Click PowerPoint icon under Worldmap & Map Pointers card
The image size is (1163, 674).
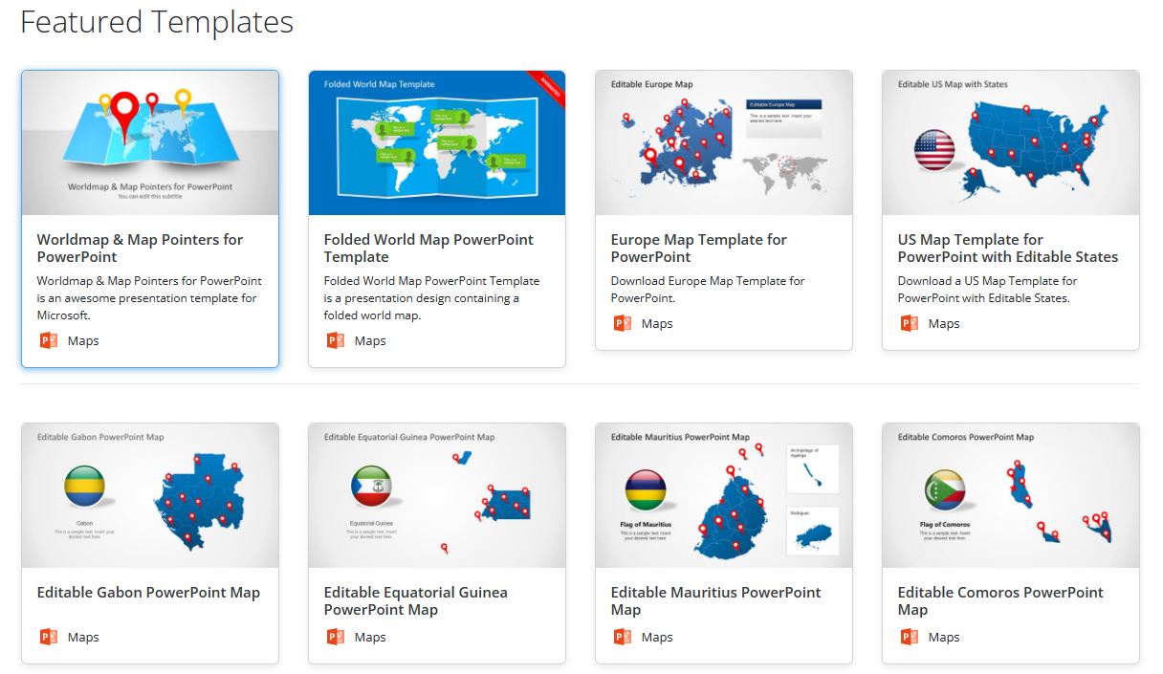[x=49, y=340]
